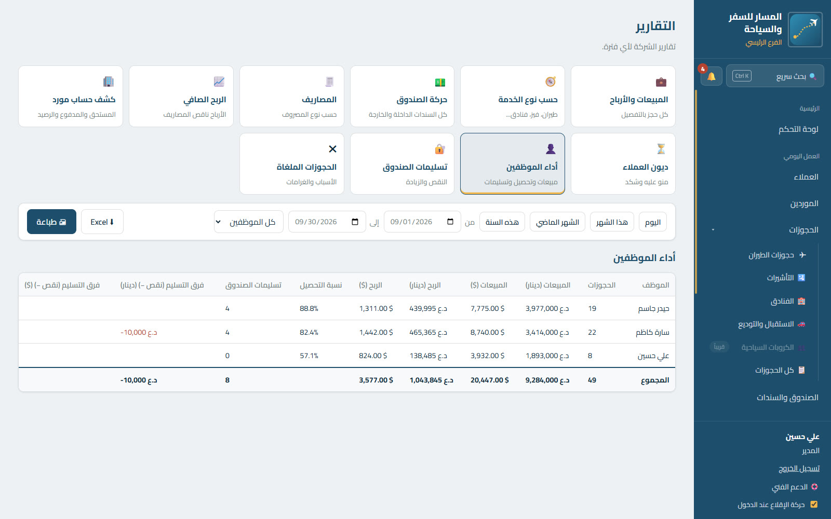
Task: Open calendar picker of the end date 09/30/2026
Action: tap(355, 222)
